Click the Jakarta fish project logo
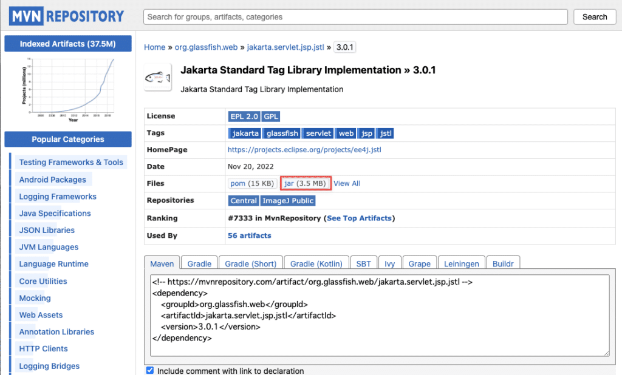The width and height of the screenshot is (622, 375). 157,77
